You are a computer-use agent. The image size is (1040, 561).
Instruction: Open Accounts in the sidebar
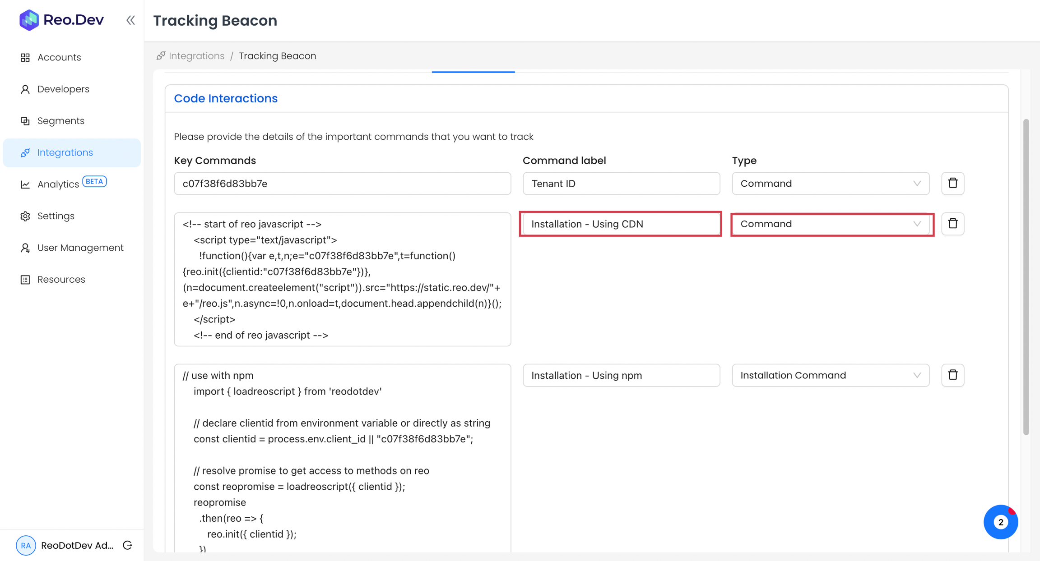(x=59, y=57)
